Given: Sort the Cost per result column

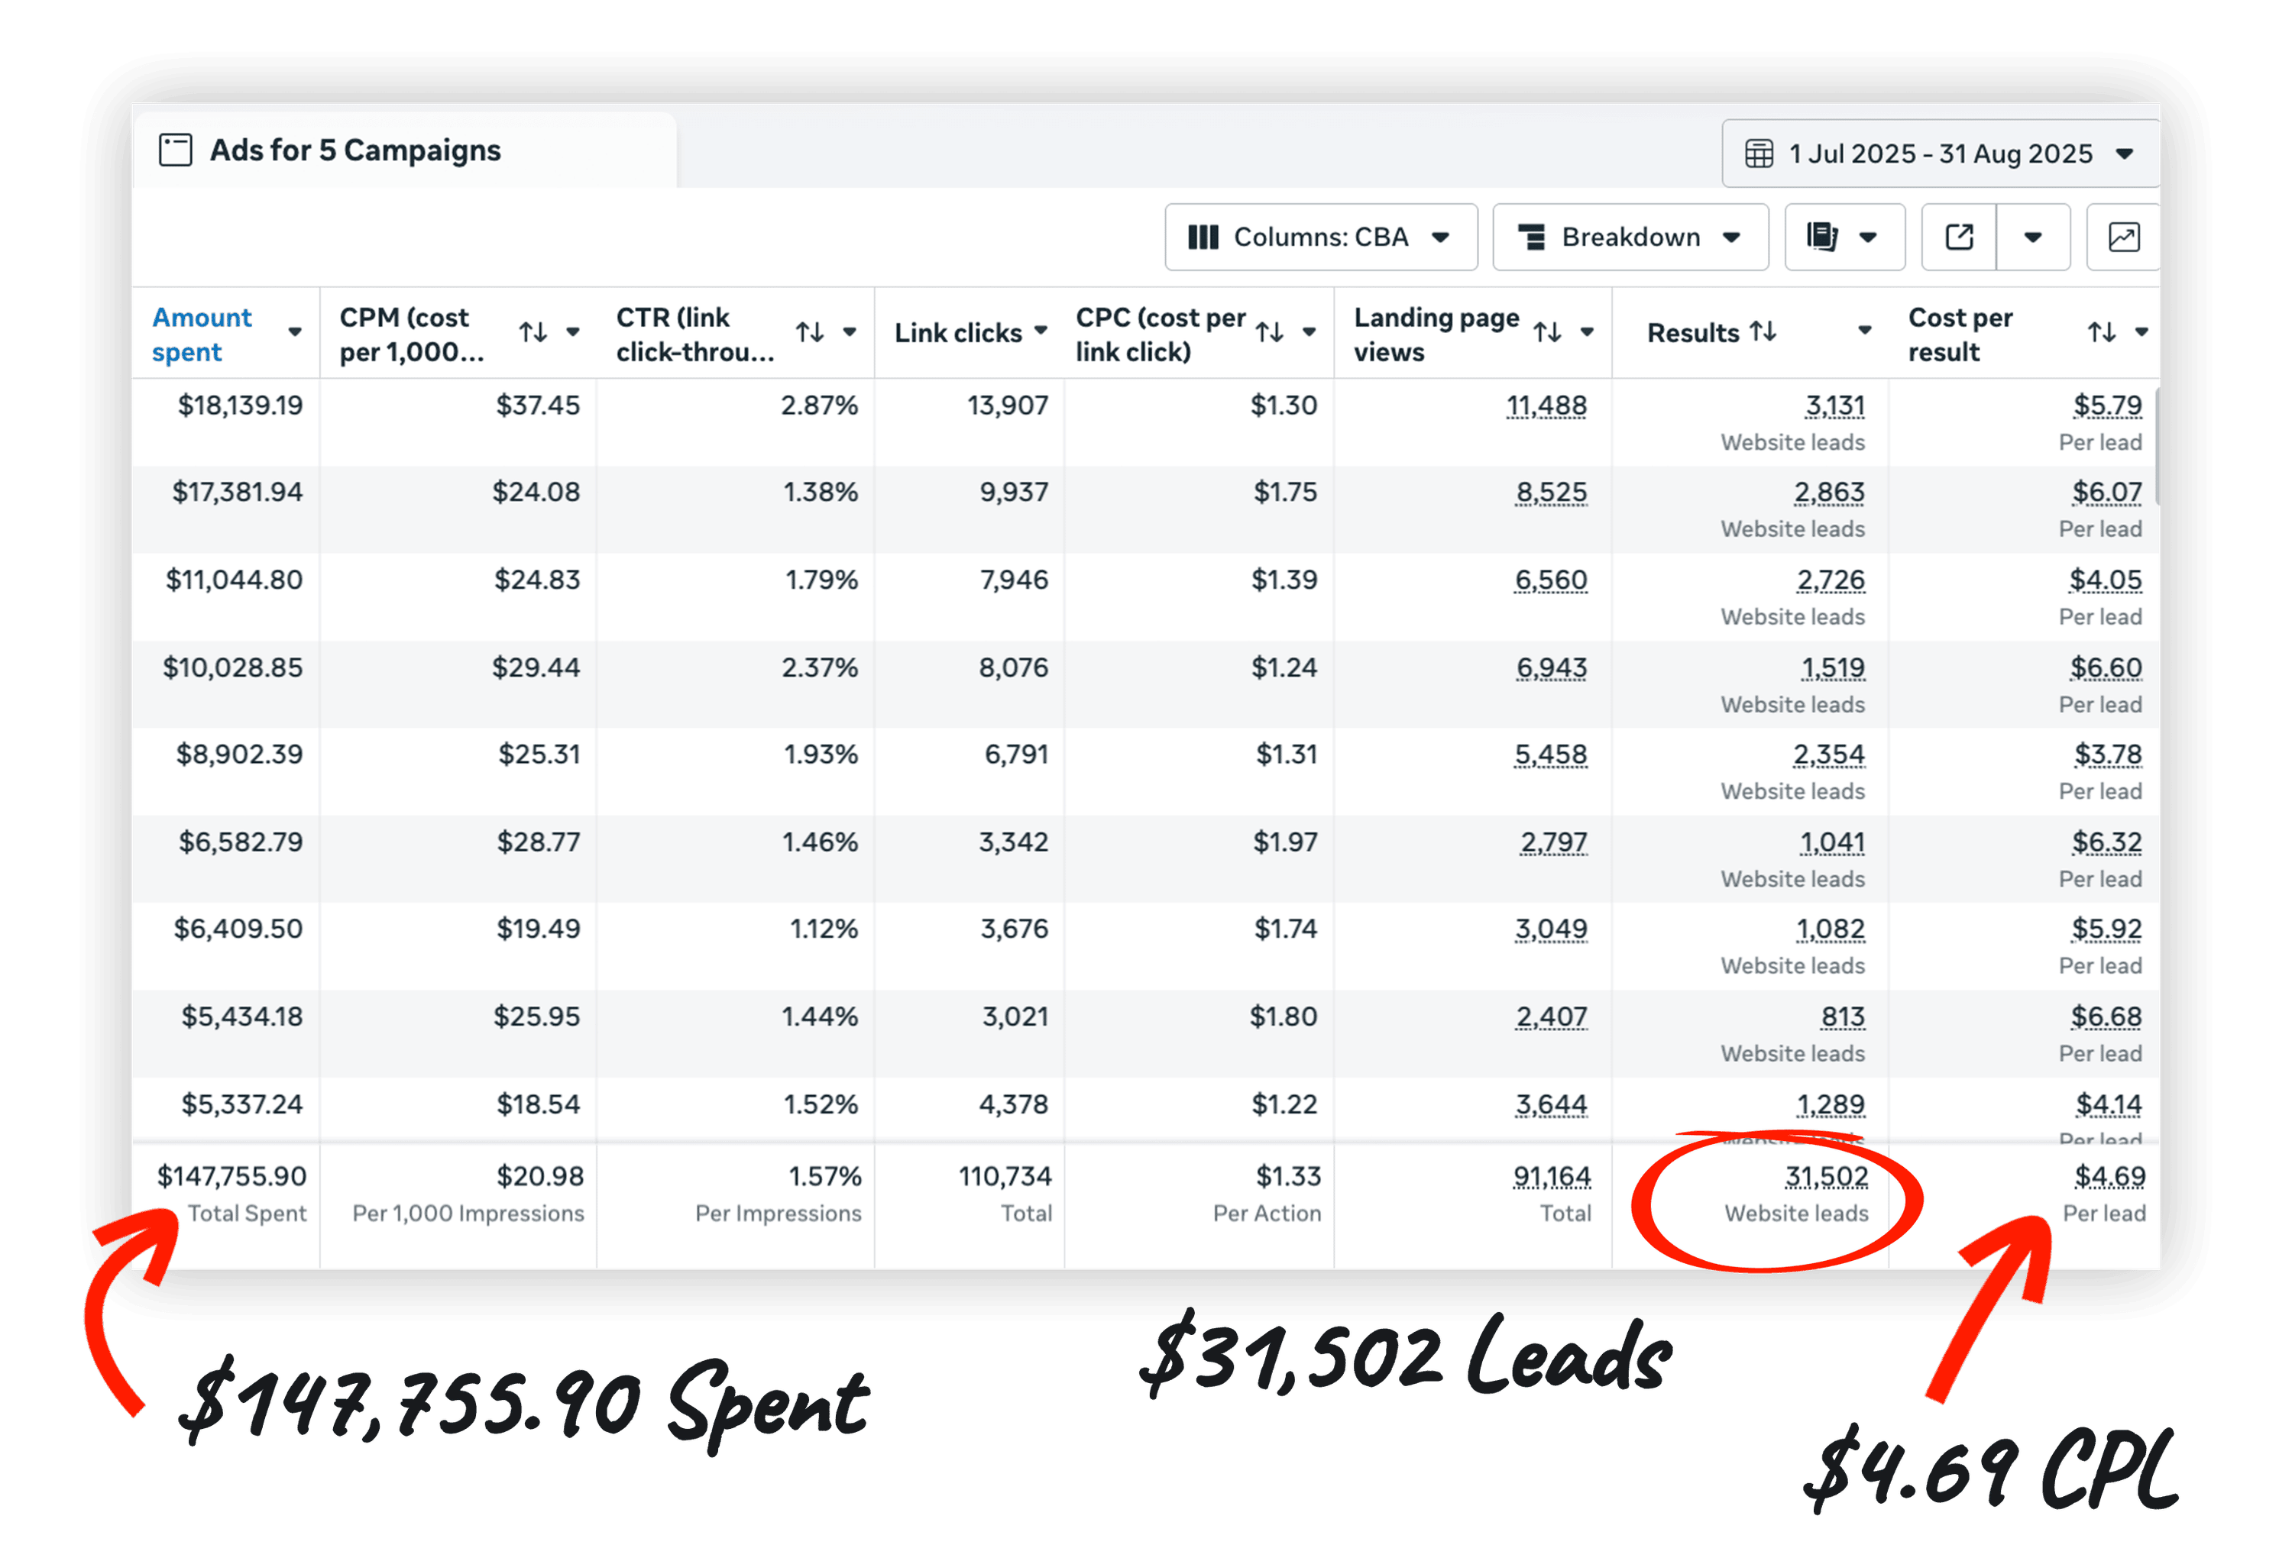Looking at the screenshot, I should coord(2102,332).
